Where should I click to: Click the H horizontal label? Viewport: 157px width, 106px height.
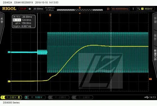coord(30,9)
